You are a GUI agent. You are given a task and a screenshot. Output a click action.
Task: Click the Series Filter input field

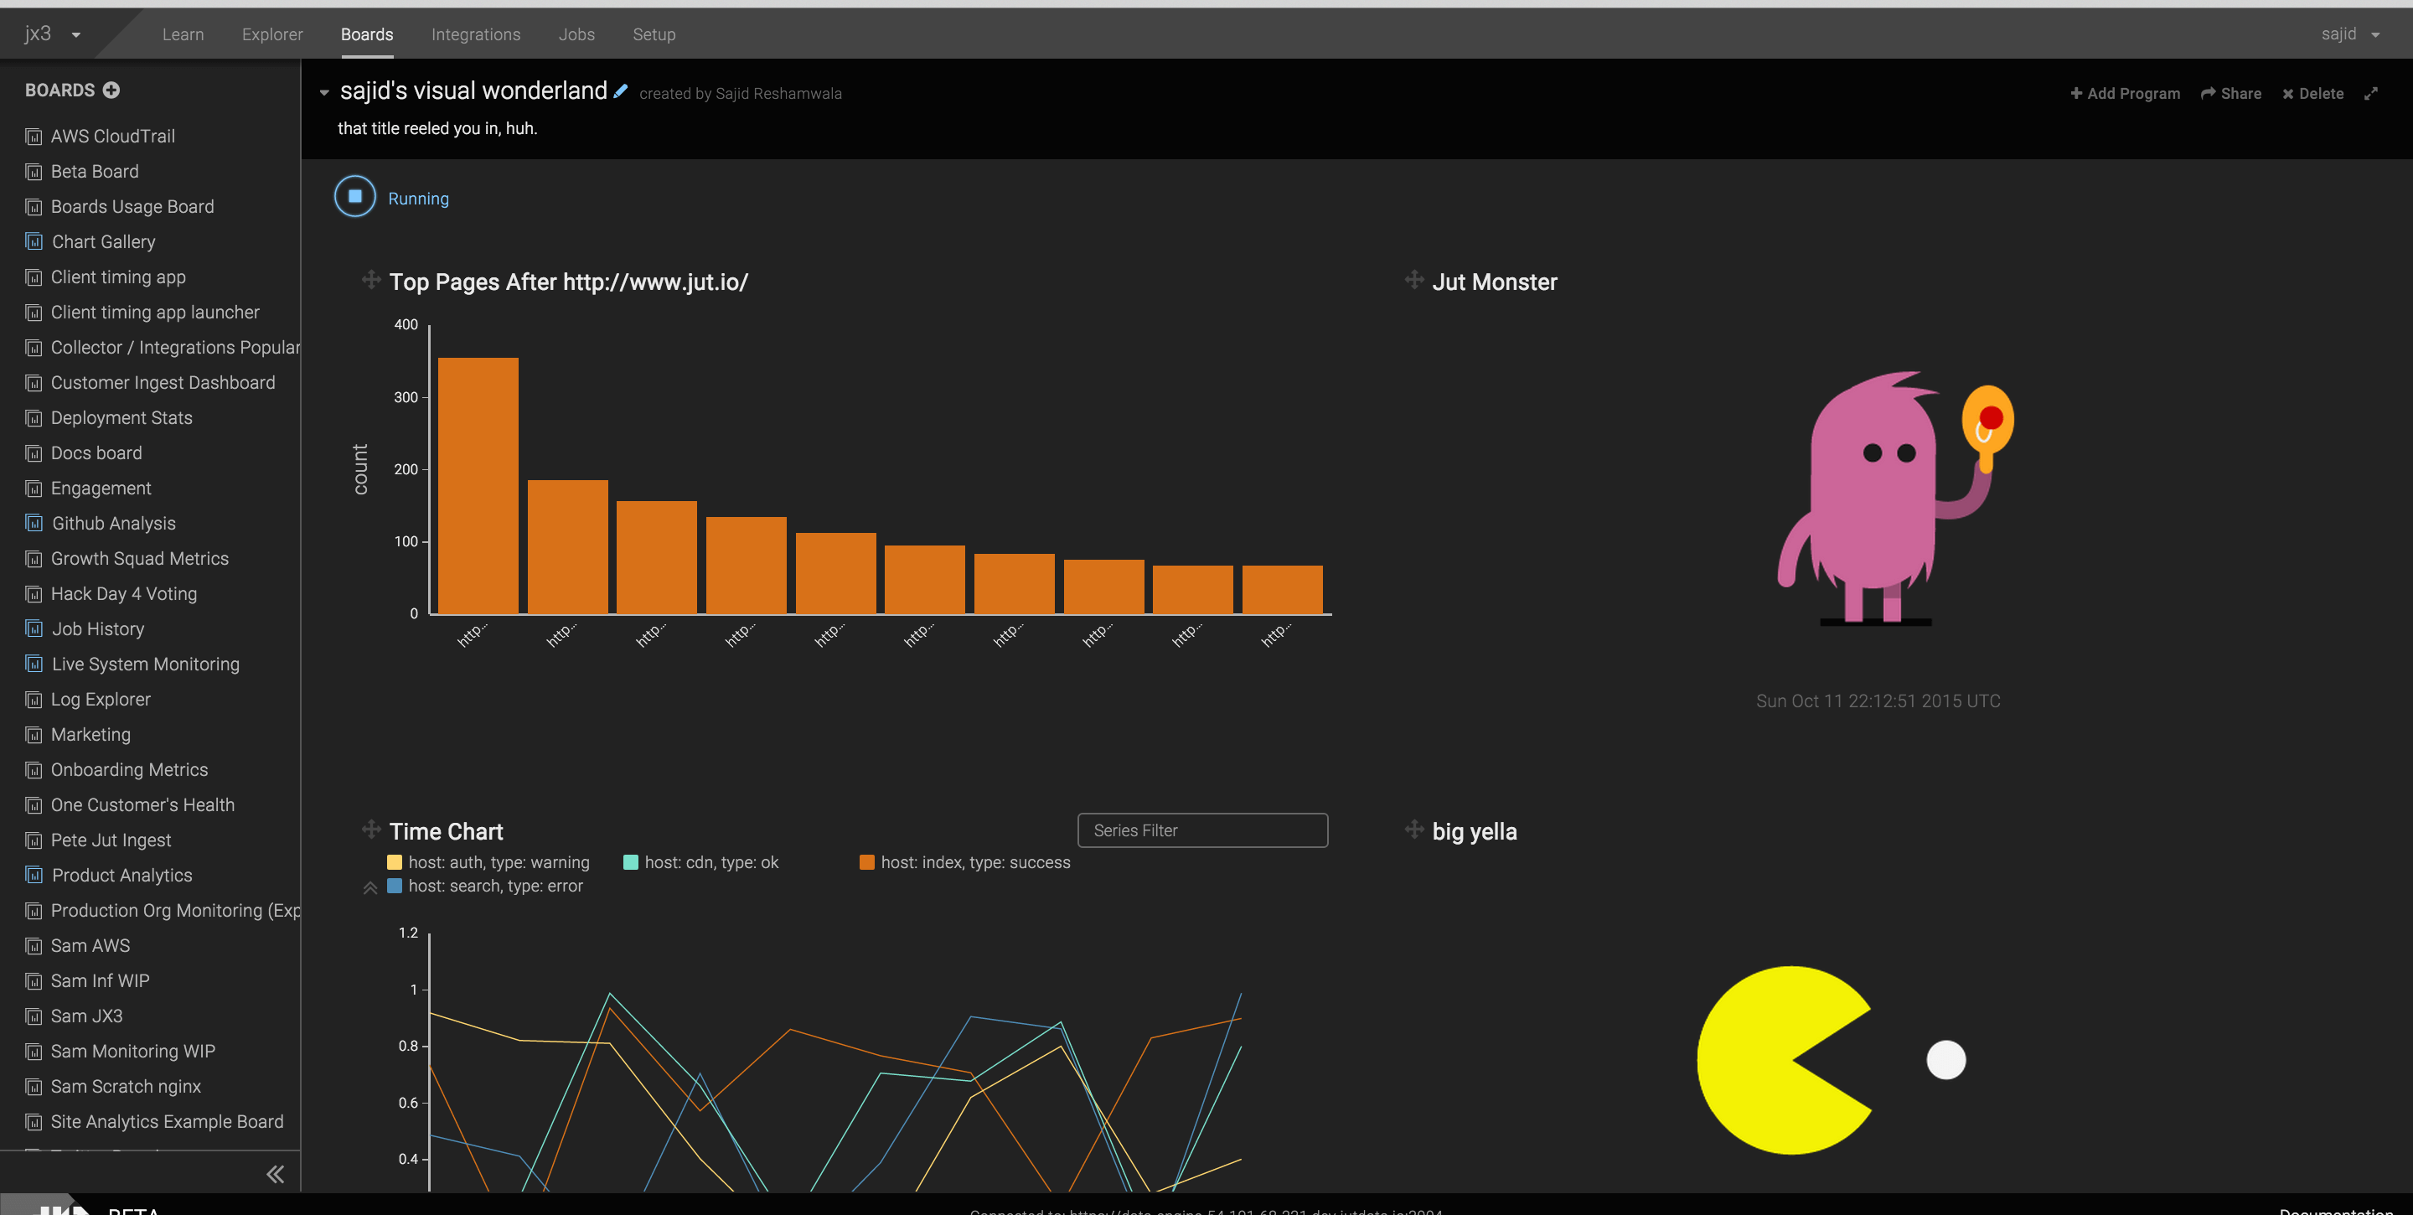coord(1203,830)
